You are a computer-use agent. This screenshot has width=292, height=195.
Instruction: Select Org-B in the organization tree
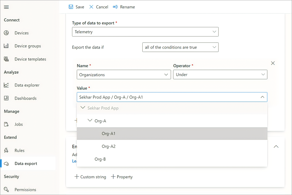(x=172, y=159)
